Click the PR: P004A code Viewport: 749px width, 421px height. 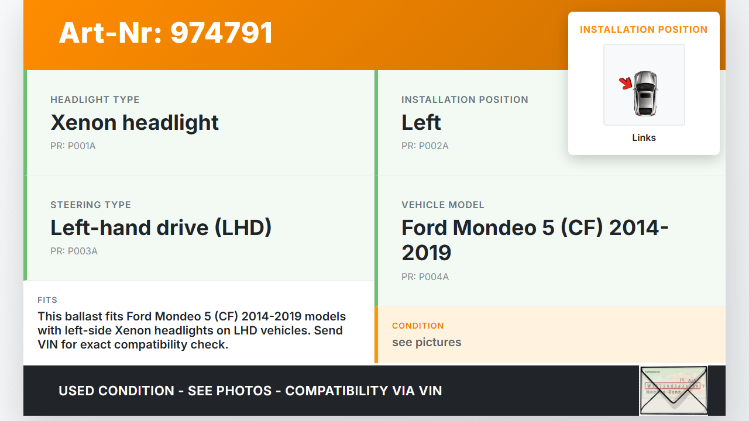pos(425,277)
